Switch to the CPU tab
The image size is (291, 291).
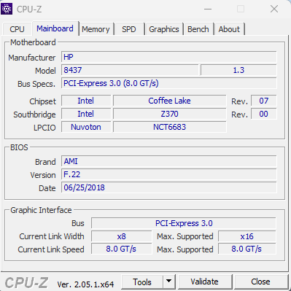(17, 29)
